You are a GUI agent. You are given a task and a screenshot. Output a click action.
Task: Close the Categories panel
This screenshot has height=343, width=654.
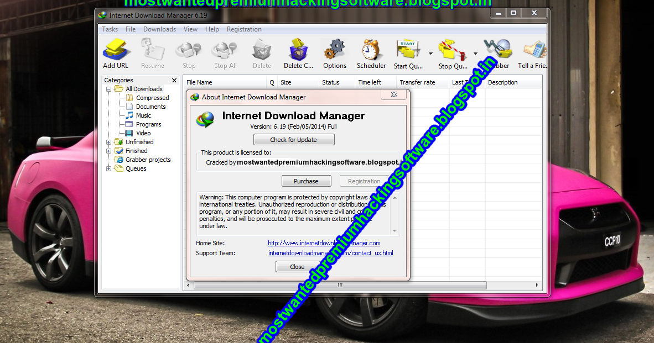[x=174, y=80]
